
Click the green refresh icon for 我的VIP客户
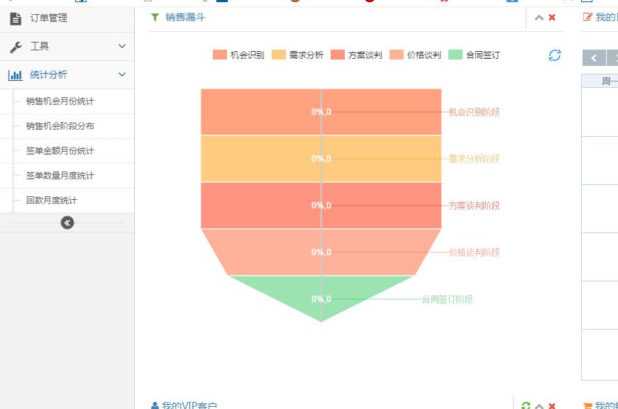[526, 406]
